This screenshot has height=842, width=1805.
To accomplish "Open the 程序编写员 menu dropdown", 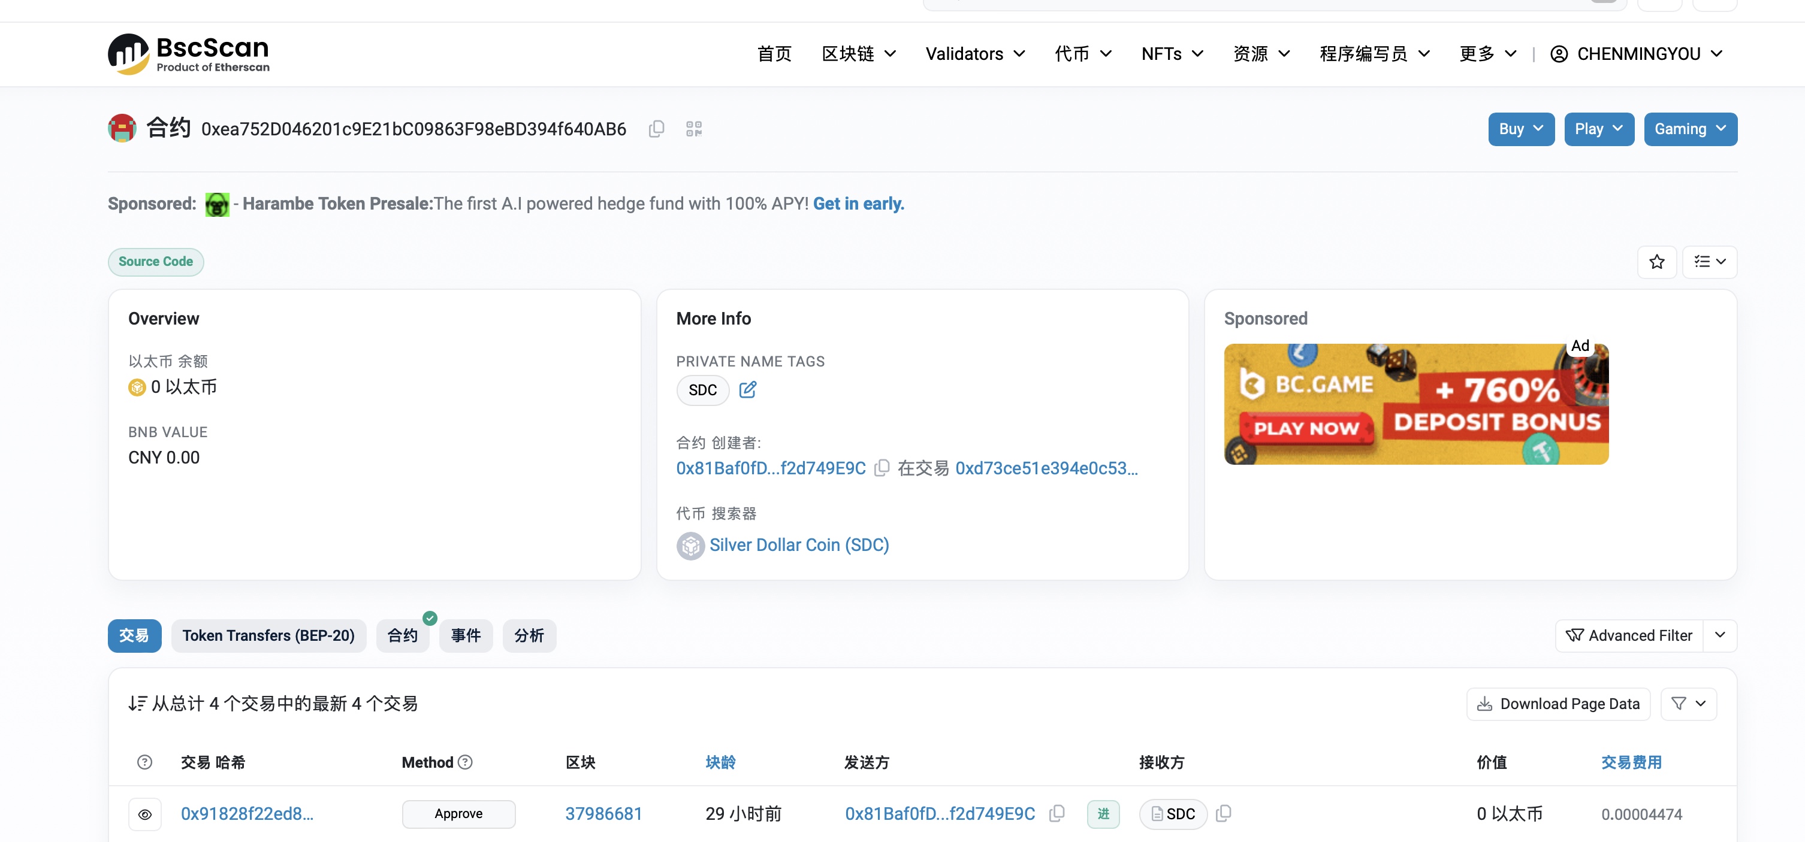I will pyautogui.click(x=1374, y=54).
